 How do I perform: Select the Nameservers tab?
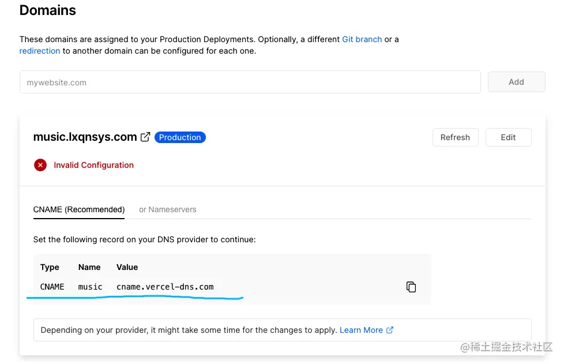pos(168,209)
